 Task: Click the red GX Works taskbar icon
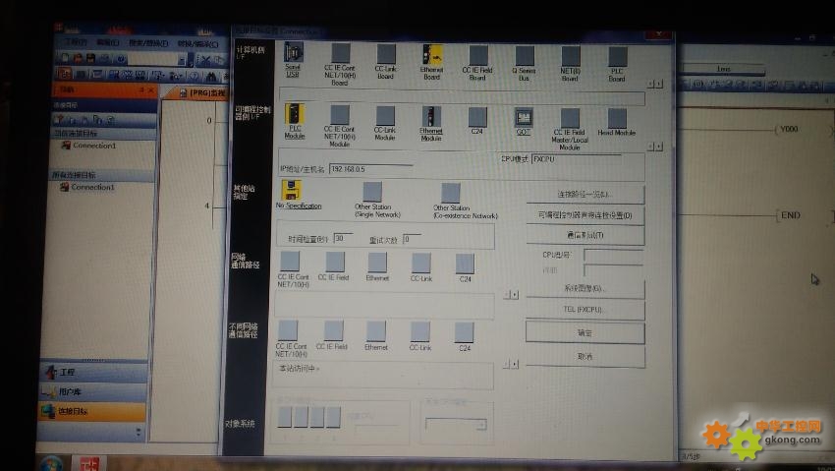pos(89,463)
